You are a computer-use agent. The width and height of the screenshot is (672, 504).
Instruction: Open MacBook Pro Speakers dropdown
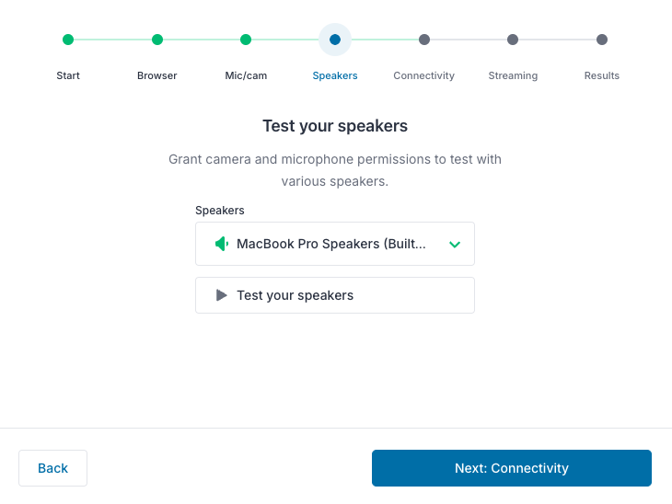335,244
